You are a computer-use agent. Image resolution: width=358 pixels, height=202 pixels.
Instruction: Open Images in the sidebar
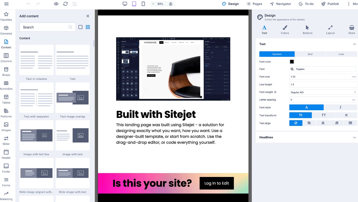coord(6,127)
